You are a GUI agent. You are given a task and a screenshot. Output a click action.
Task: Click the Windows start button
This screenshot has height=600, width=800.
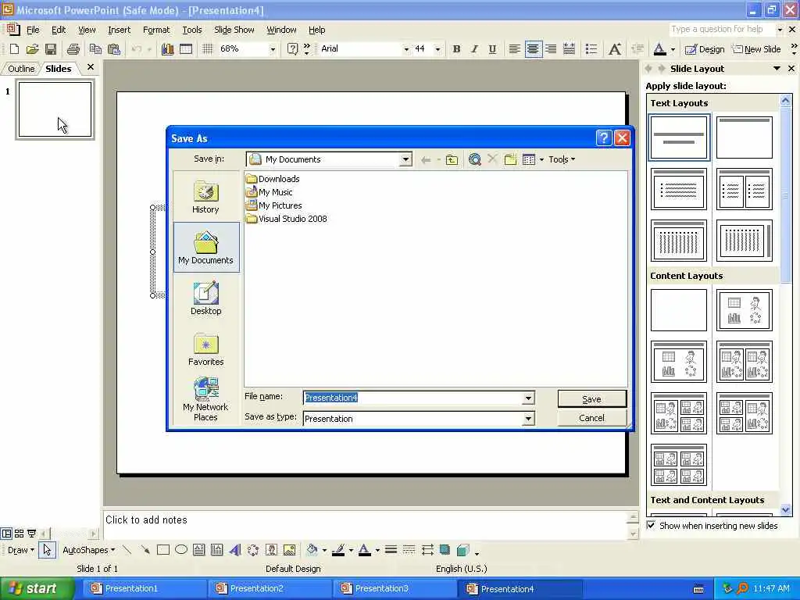click(37, 588)
